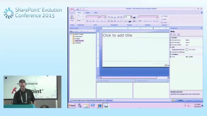Click the Copy icon beside Paste
Image resolution: width=207 pixels, height=116 pixels.
click(83, 19)
